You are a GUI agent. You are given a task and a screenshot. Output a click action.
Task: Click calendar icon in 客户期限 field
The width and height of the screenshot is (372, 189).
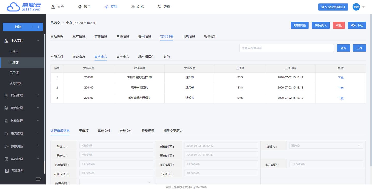click(188, 164)
